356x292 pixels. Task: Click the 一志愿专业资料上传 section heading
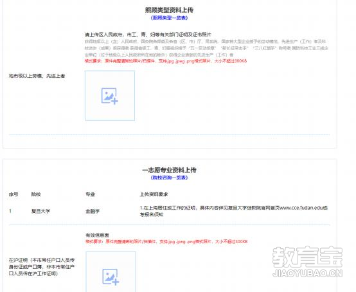point(169,170)
